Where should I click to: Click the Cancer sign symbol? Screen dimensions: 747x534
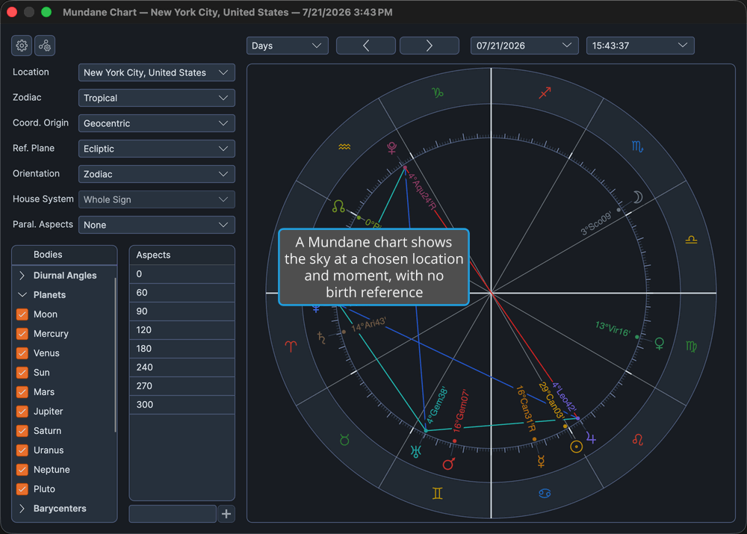pyautogui.click(x=545, y=494)
